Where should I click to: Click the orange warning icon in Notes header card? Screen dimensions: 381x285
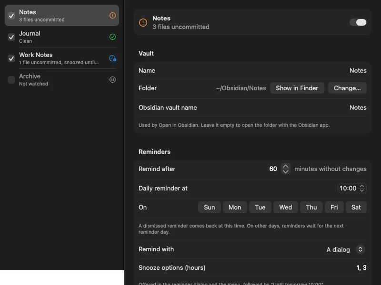click(x=143, y=22)
